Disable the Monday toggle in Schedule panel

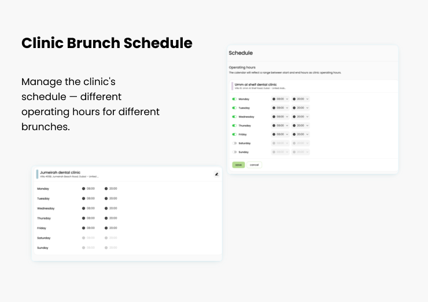point(234,99)
